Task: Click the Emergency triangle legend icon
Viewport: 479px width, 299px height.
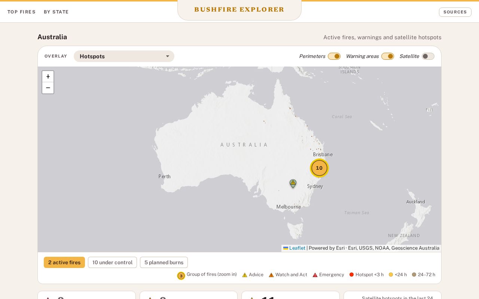Action: (315, 275)
